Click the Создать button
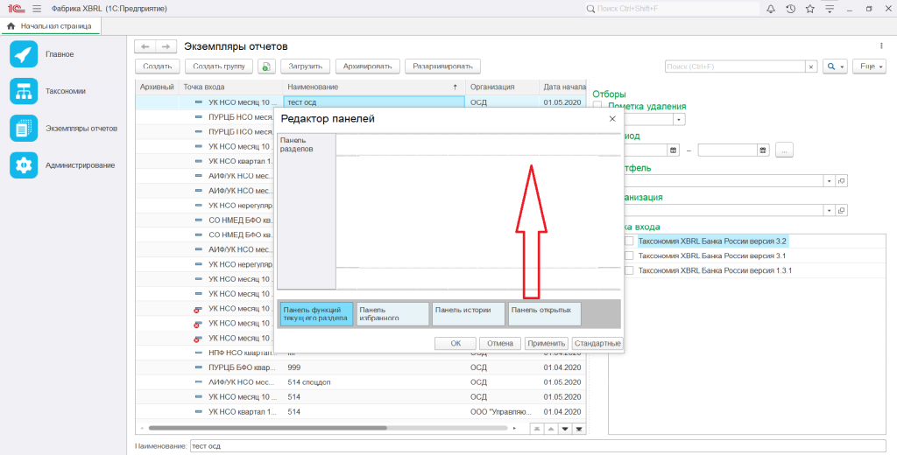Screen dimensions: 897x455 158,66
